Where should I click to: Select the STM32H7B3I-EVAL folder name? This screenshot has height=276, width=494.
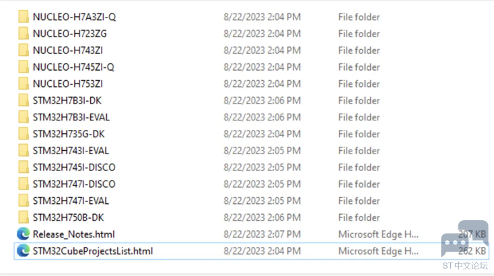pyautogui.click(x=71, y=117)
